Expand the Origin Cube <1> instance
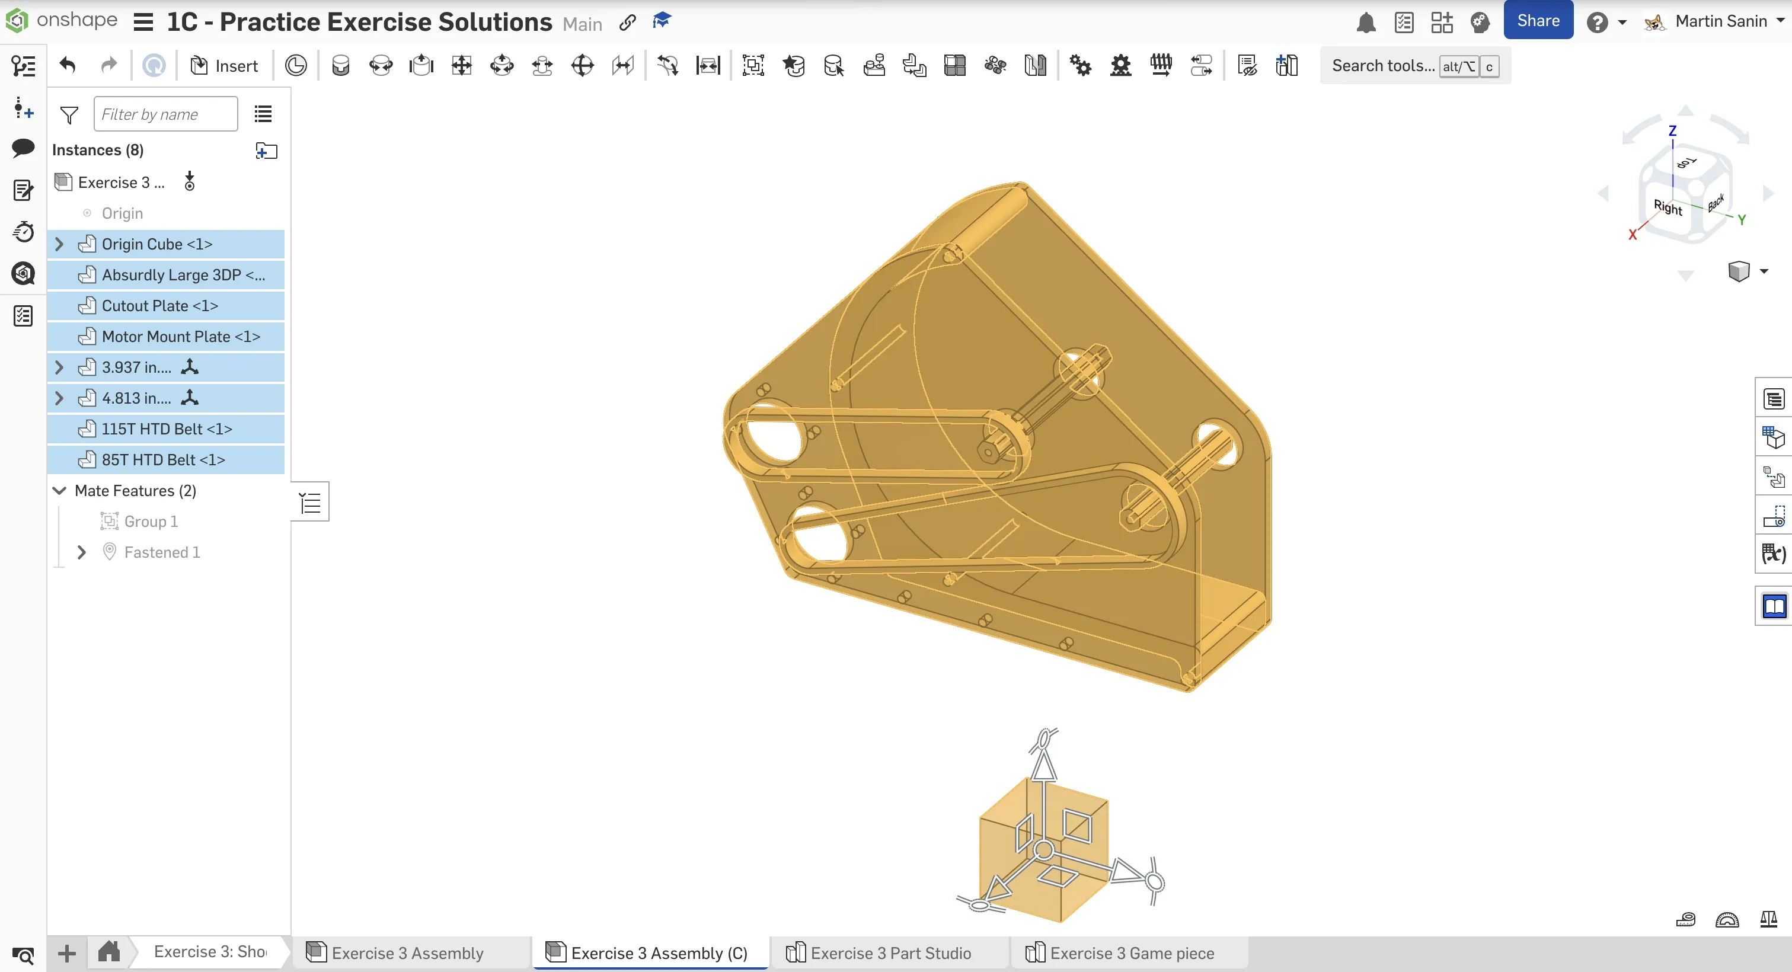 pos(59,244)
